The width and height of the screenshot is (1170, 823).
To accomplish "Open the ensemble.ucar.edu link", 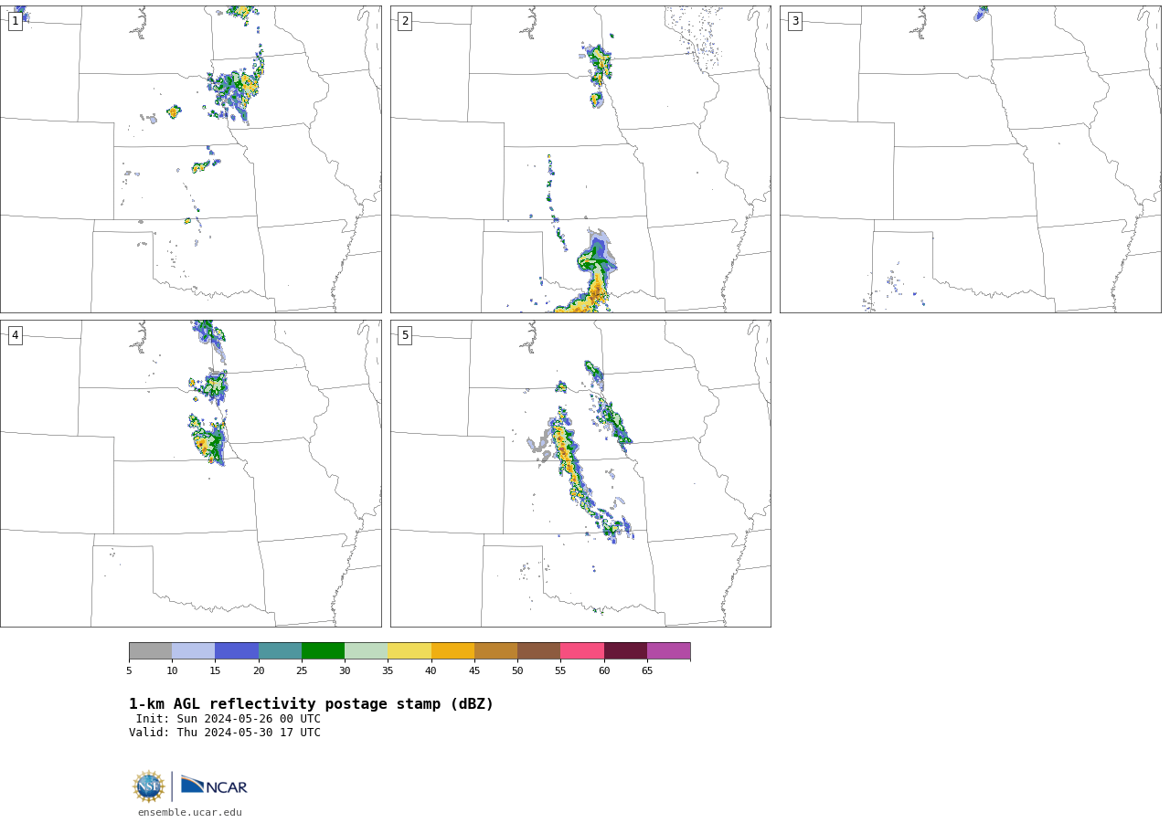I will coord(190,812).
